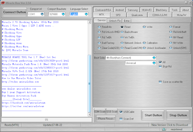Select Wr TelBk radio option
Image resolution: width=193 pixels, height=132 pixels.
coord(122,37)
